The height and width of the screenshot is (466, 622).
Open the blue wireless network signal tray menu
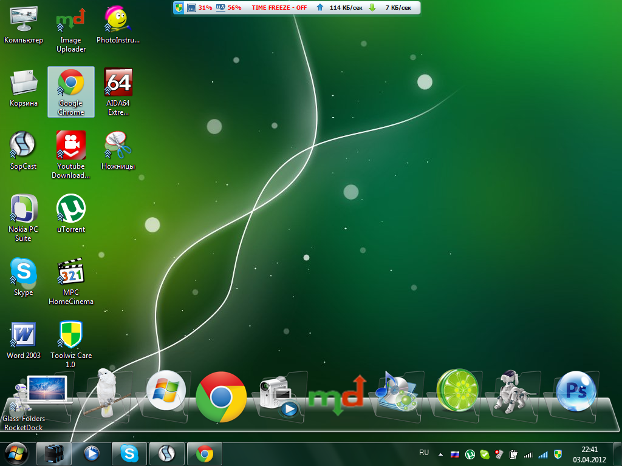coord(543,454)
